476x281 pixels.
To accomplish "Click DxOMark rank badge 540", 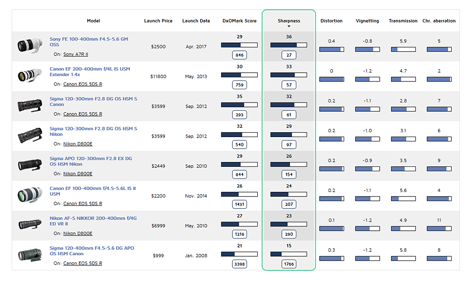I will pyautogui.click(x=240, y=145).
